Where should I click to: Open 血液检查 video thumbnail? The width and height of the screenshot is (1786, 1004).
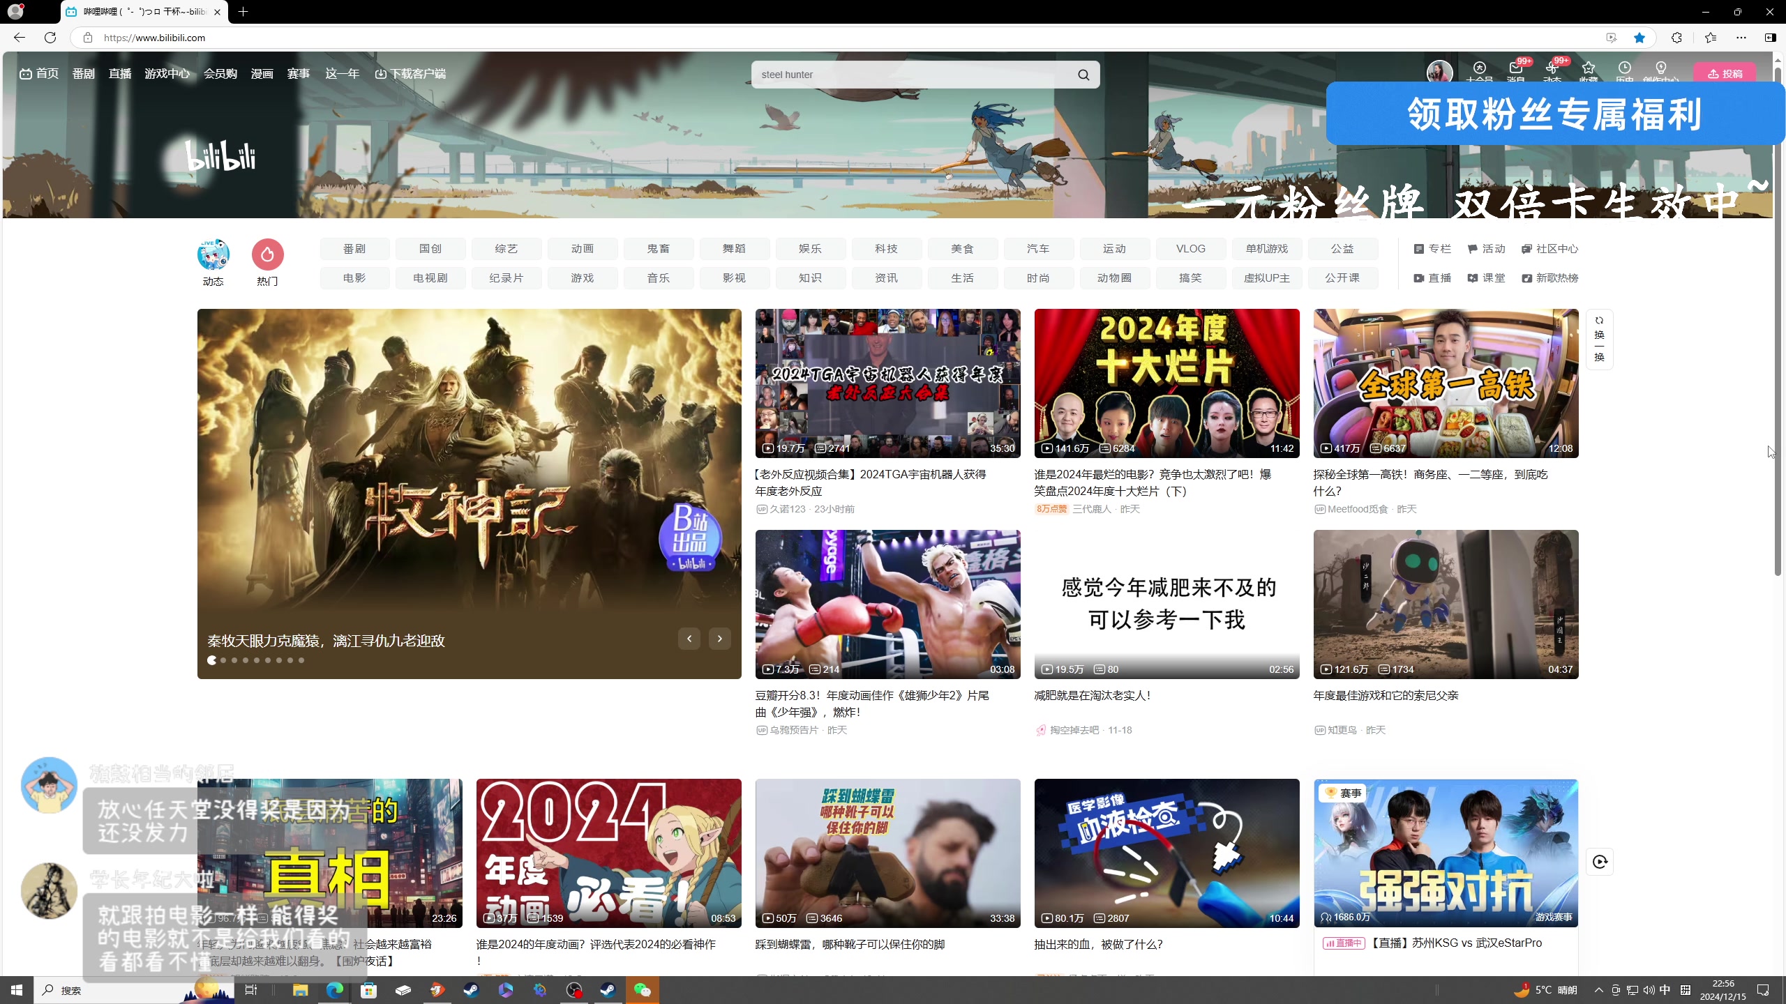pos(1166,853)
